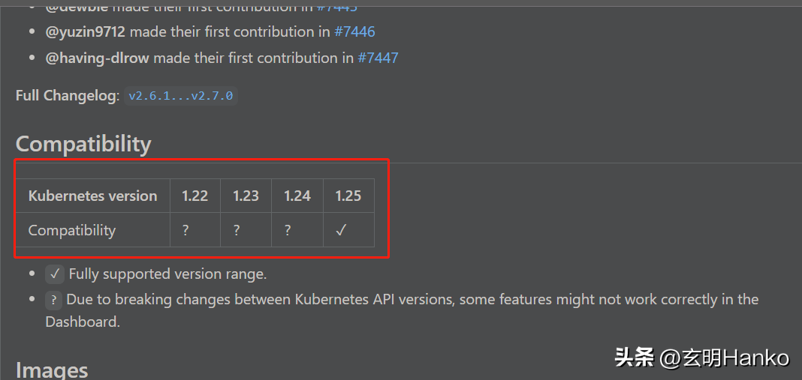Select the Compatibility section heading
The image size is (802, 380).
click(83, 145)
